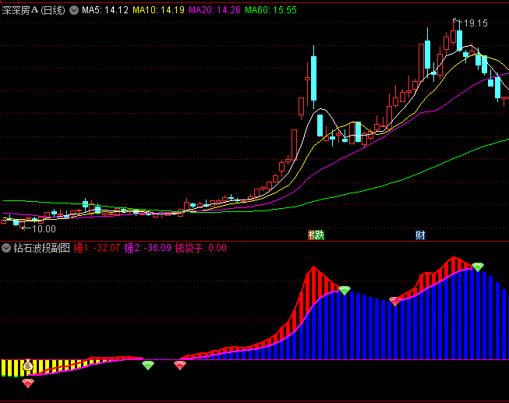Select the 强2: -36.09 value label
This screenshot has height=403, width=509.
click(x=147, y=248)
